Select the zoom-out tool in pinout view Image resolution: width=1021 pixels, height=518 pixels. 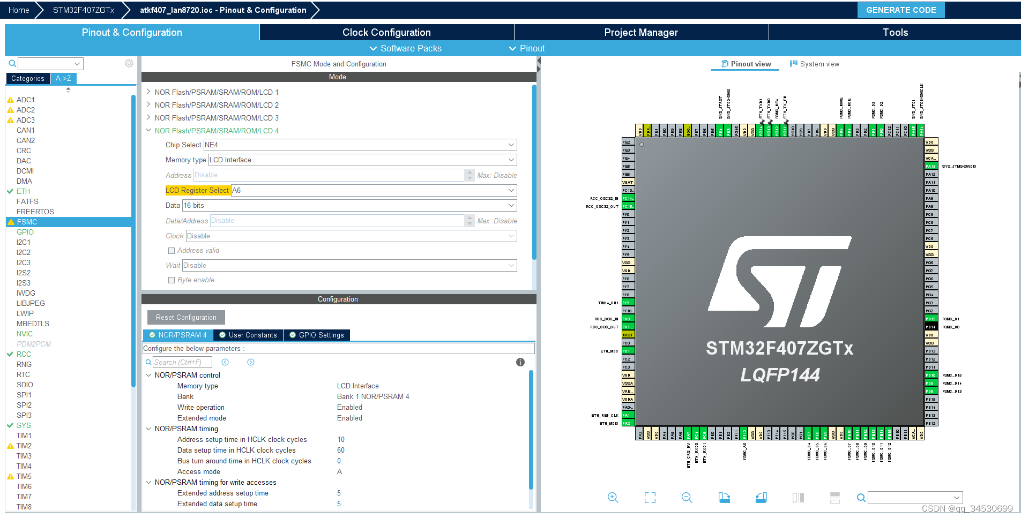tap(687, 498)
